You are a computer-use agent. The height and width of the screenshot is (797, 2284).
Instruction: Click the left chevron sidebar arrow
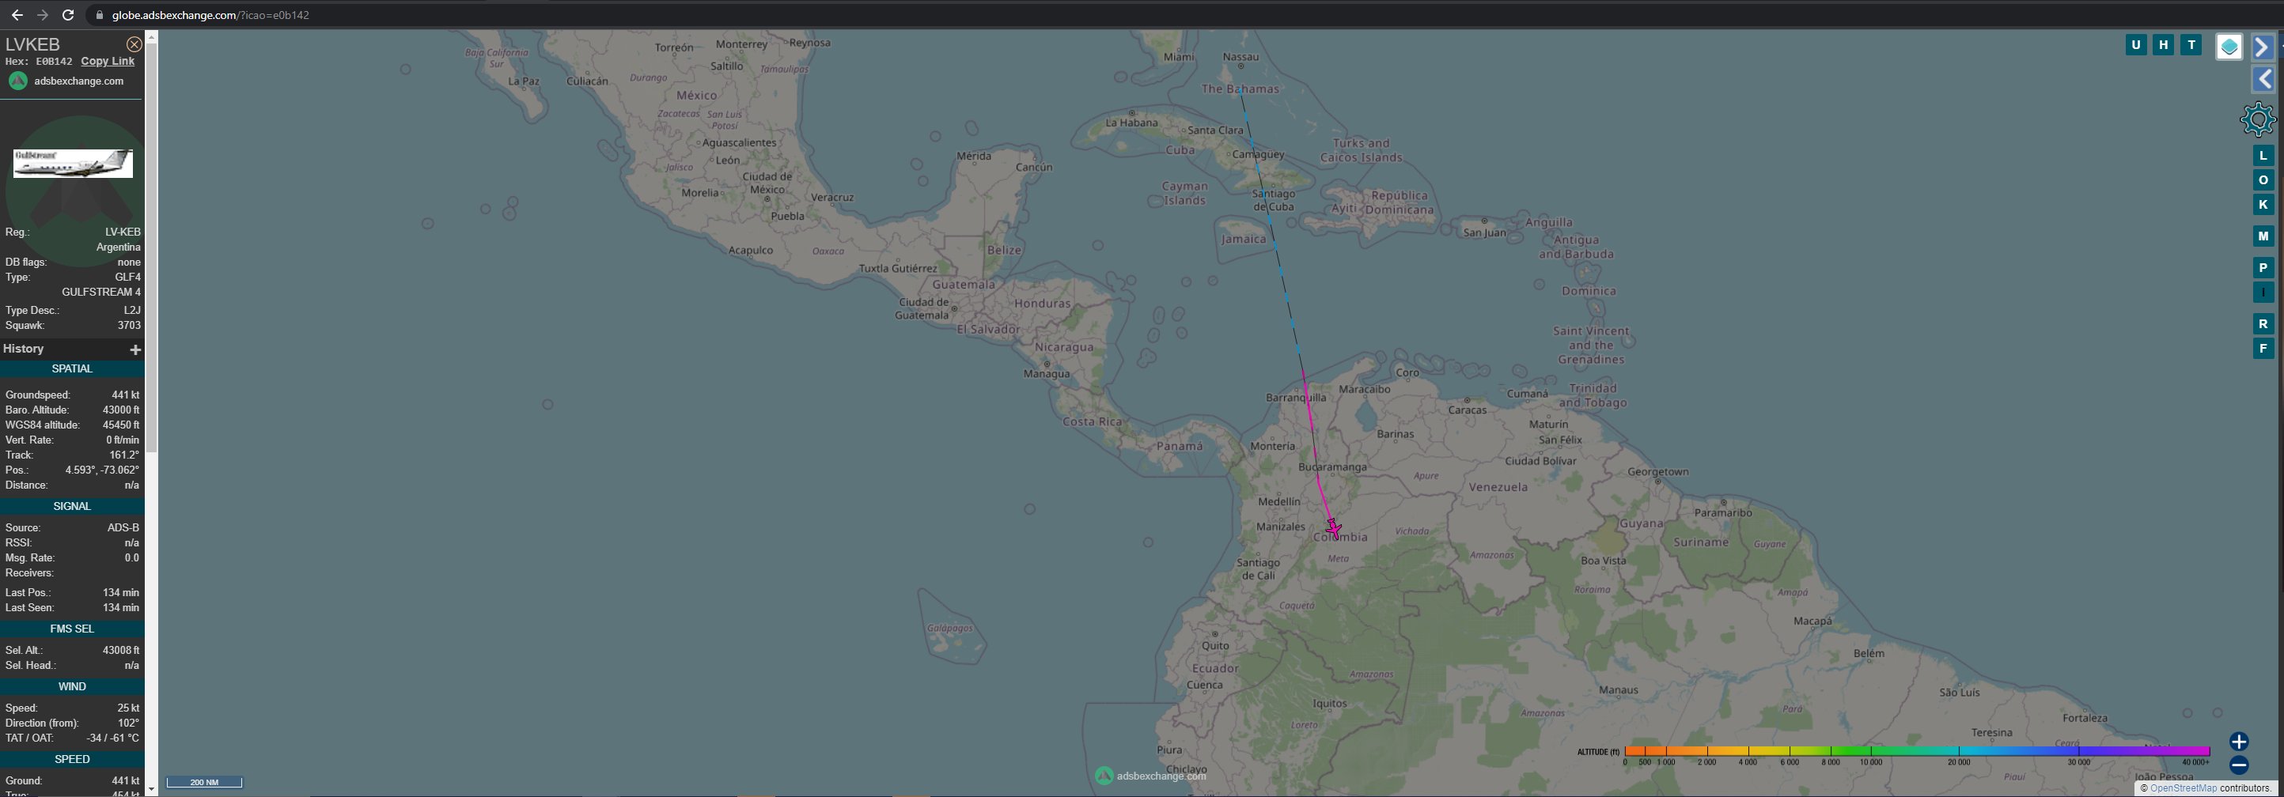point(2263,79)
